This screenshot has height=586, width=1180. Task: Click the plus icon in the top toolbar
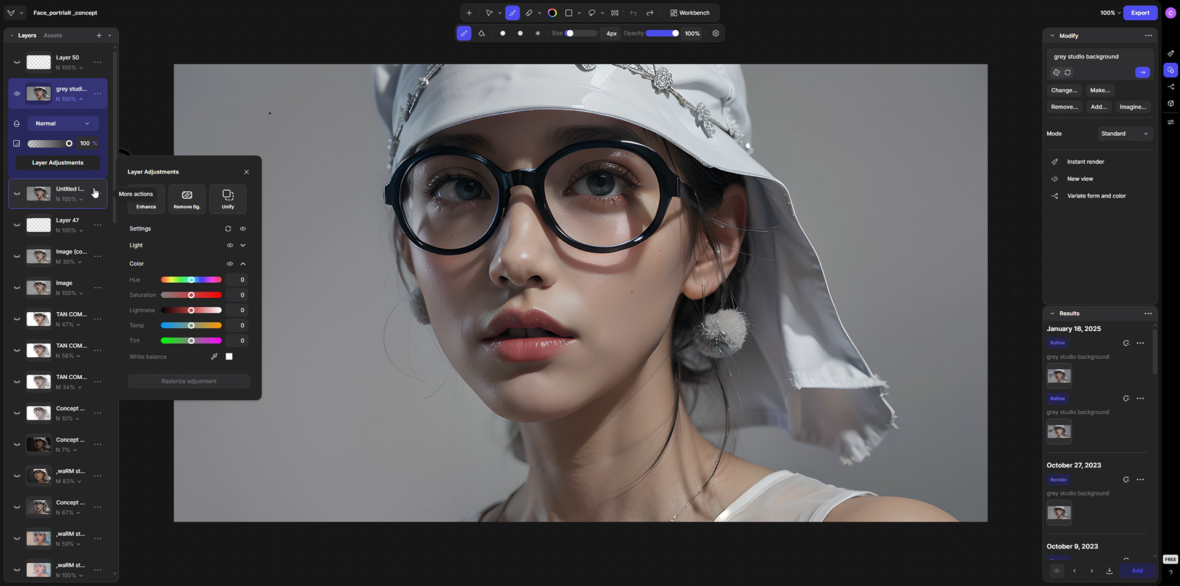pyautogui.click(x=469, y=13)
